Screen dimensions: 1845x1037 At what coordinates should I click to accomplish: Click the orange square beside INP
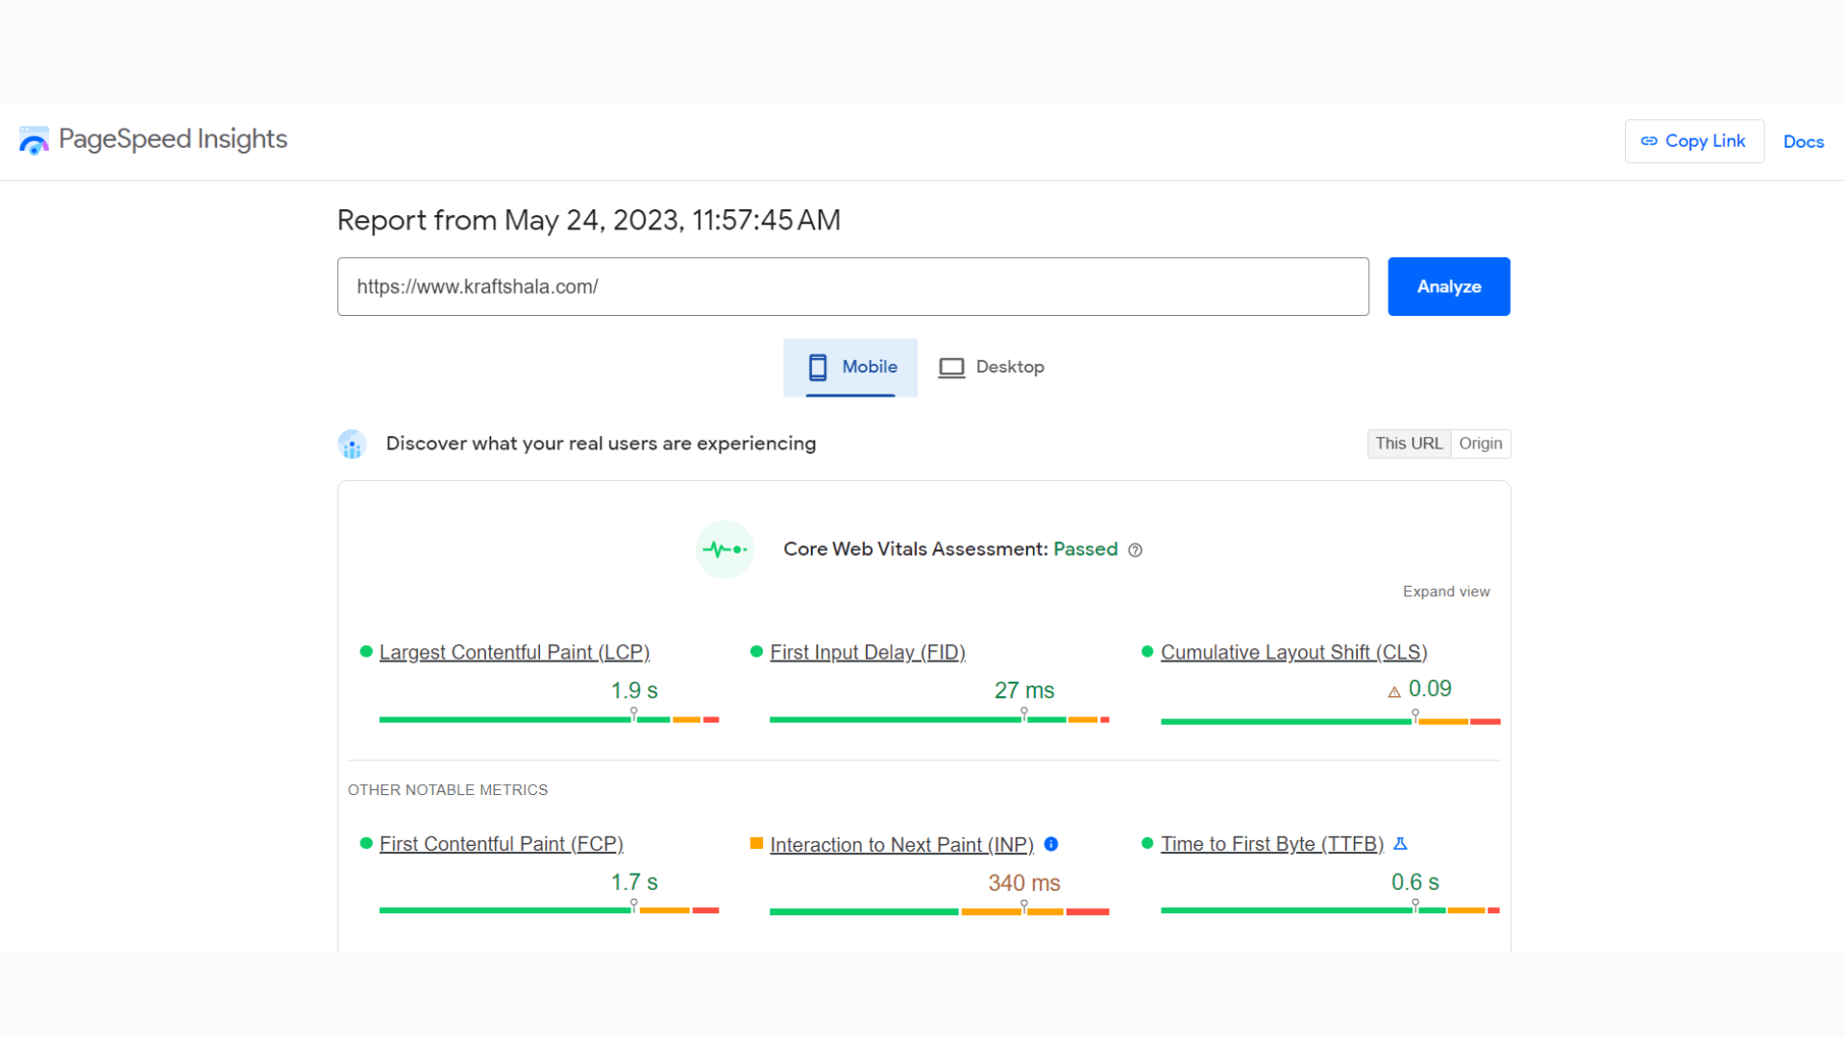tap(756, 843)
